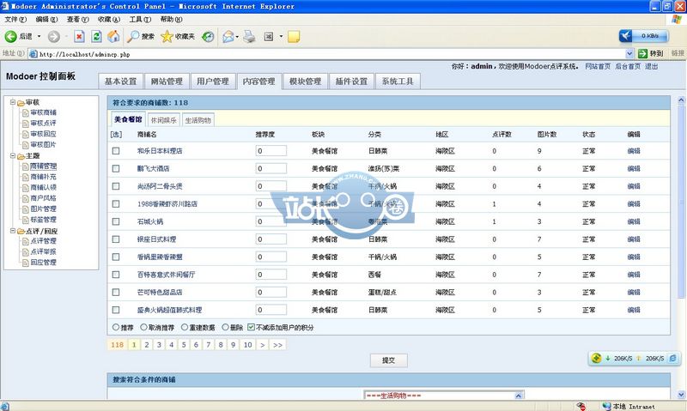The width and height of the screenshot is (687, 411).
Task: Open the 网站首页 link
Action: [x=598, y=67]
